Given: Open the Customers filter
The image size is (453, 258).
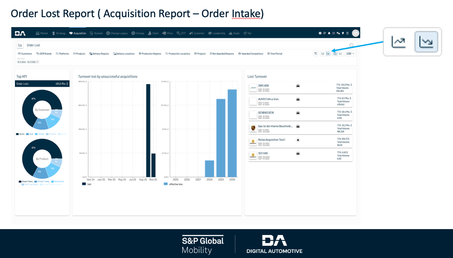Looking at the screenshot, I should [x=25, y=54].
